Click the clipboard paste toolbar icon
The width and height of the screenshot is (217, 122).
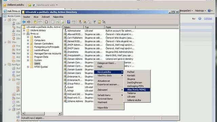(x=46, y=22)
